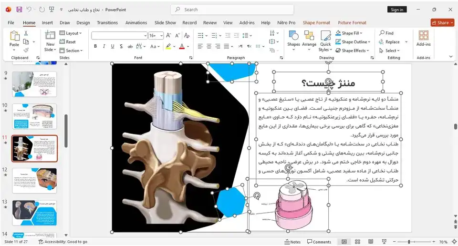Click the Save icon in title bar

pyautogui.click(x=19, y=10)
